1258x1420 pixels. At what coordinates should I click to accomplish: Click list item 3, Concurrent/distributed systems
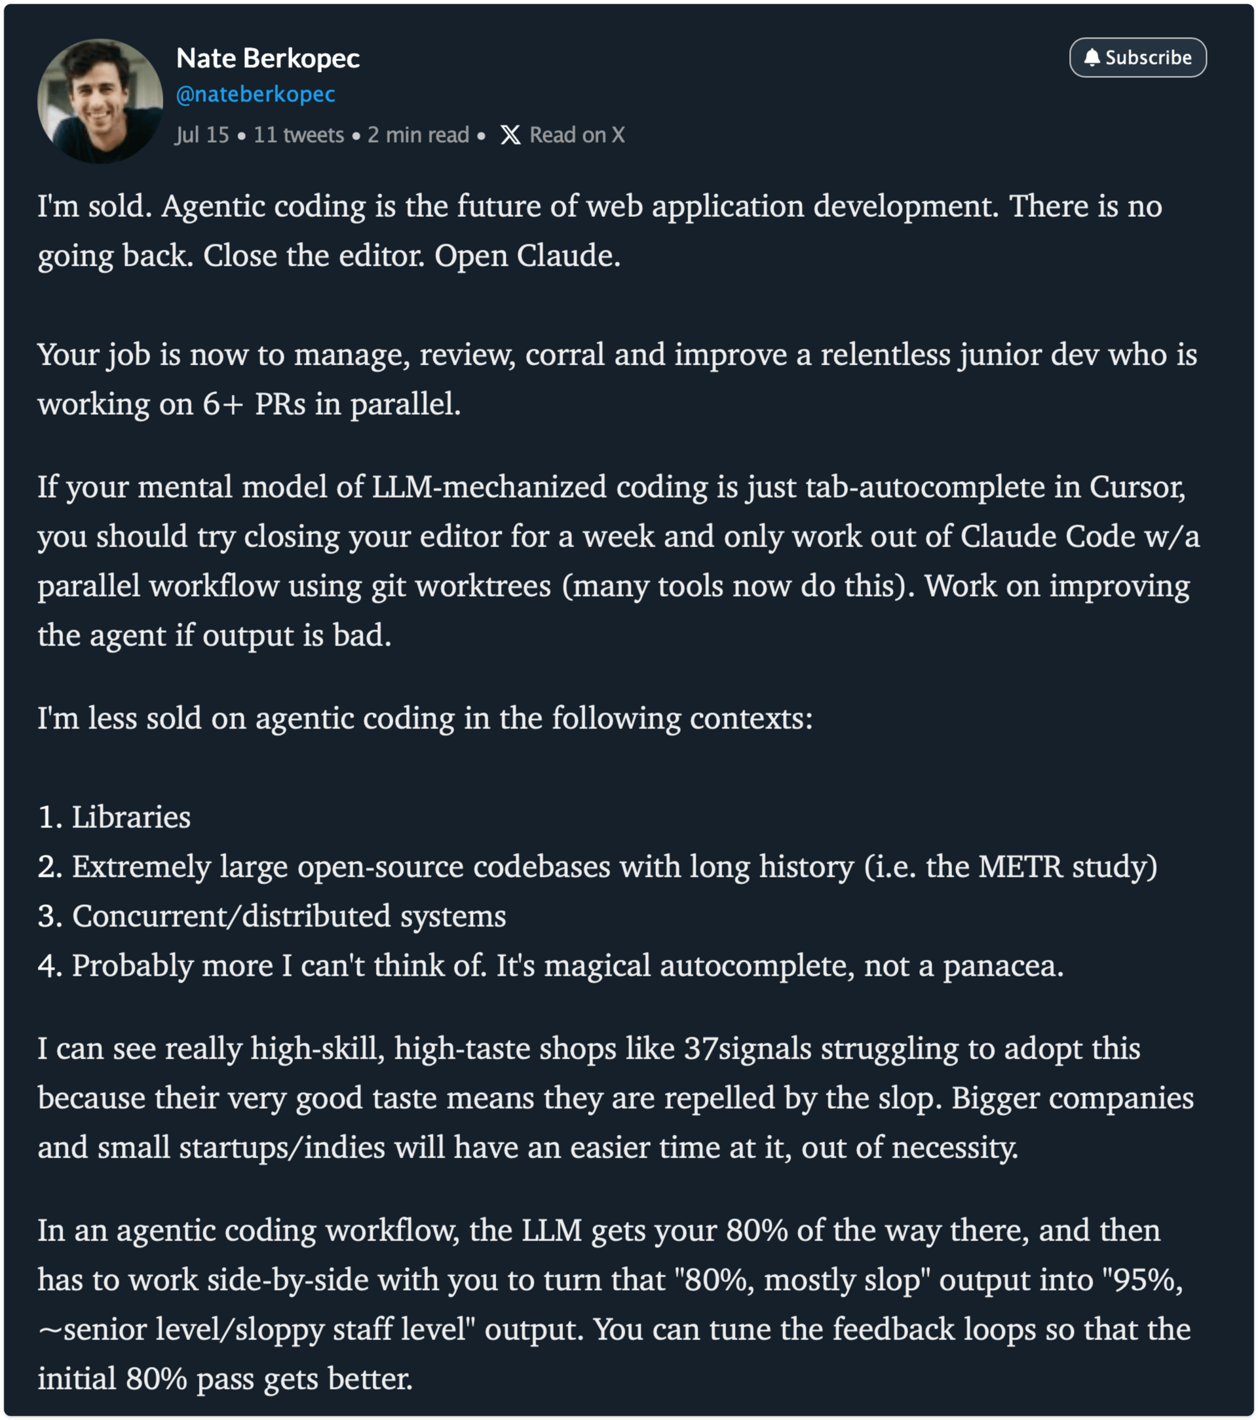272,916
